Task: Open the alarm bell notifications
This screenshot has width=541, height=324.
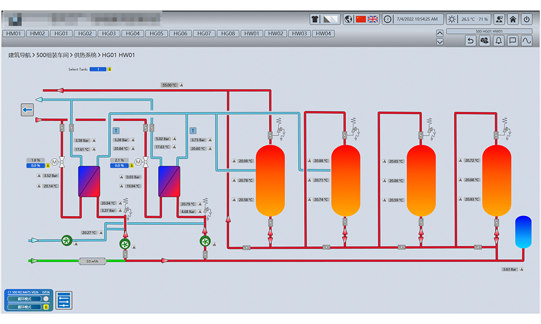Action: [x=499, y=40]
